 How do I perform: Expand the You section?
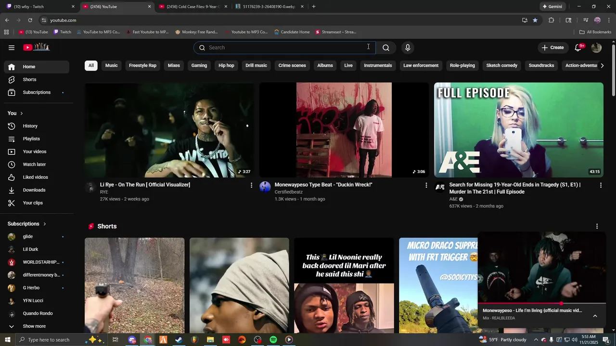click(15, 113)
